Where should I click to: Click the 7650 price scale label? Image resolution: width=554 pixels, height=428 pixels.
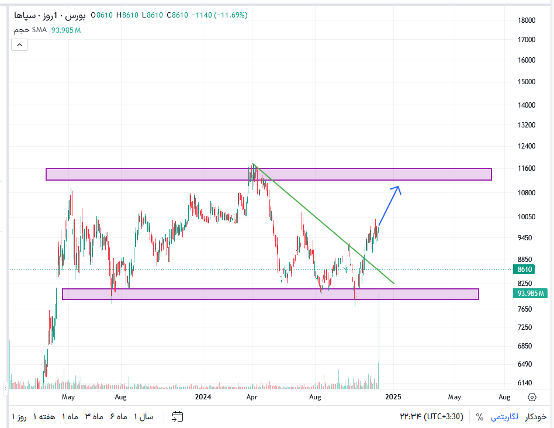pos(525,309)
